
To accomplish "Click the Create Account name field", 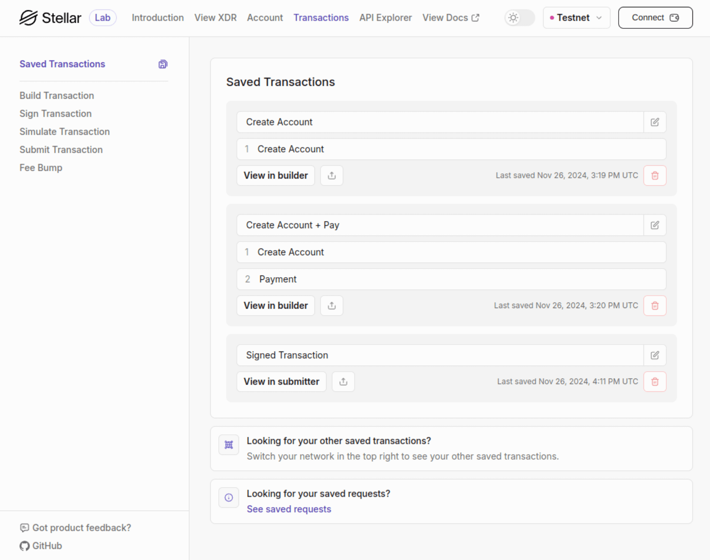I will point(440,122).
